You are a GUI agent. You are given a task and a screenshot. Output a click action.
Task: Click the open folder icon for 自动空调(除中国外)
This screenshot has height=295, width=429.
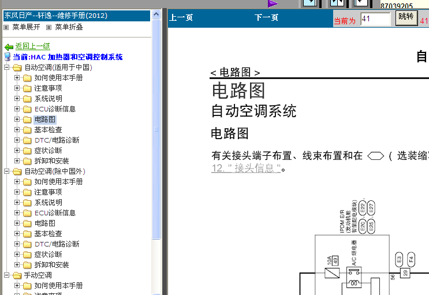point(17,171)
